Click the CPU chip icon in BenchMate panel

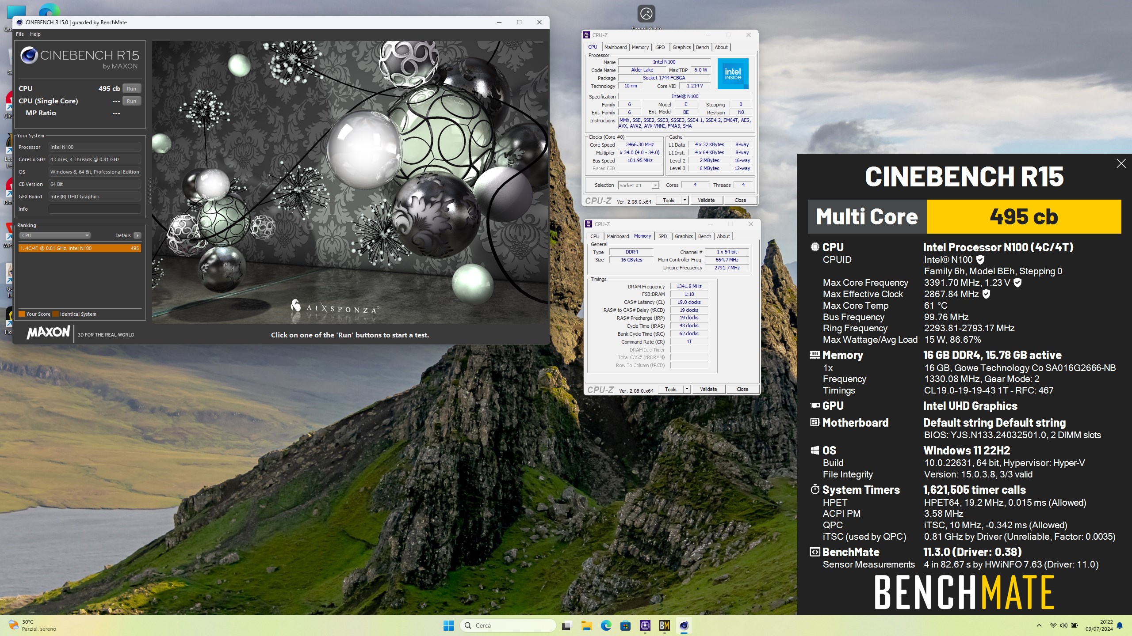click(x=815, y=247)
